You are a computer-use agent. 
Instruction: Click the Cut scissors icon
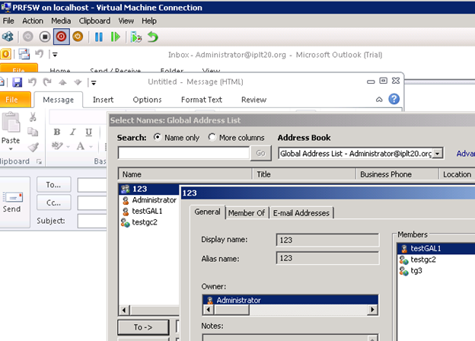[33, 117]
